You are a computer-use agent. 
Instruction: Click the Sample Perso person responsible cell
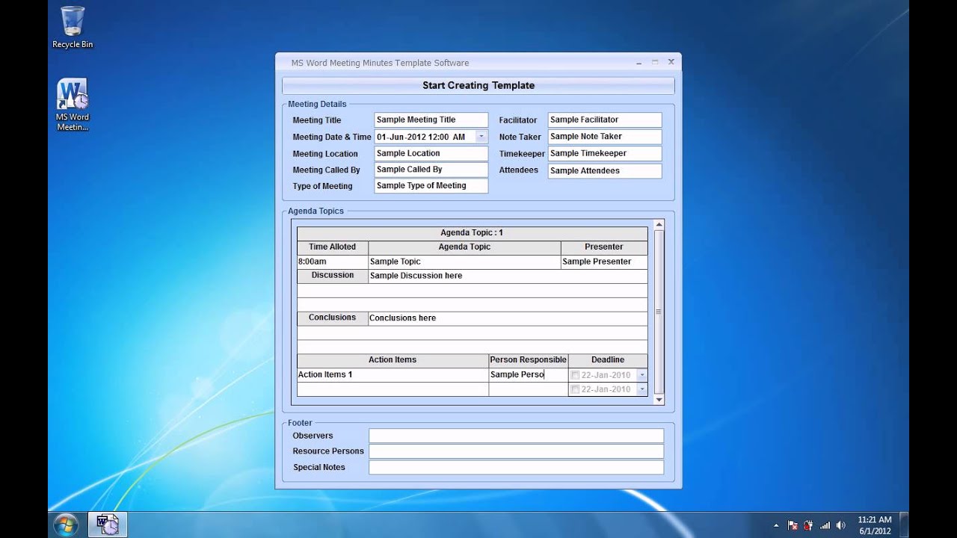[x=529, y=374]
